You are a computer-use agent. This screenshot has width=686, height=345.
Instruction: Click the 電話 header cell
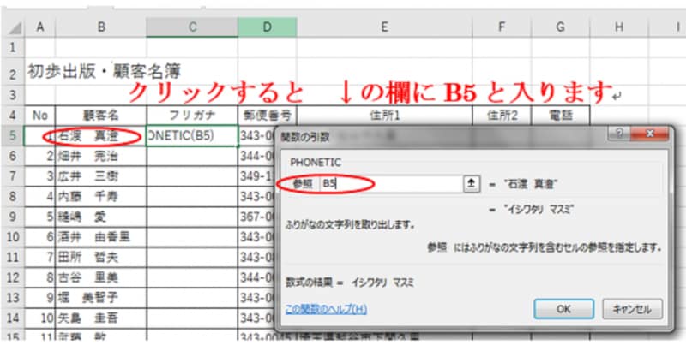(560, 116)
